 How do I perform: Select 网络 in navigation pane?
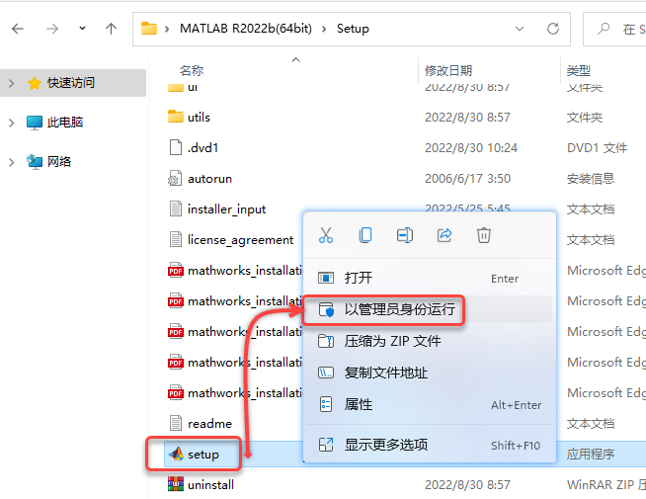[x=59, y=161]
